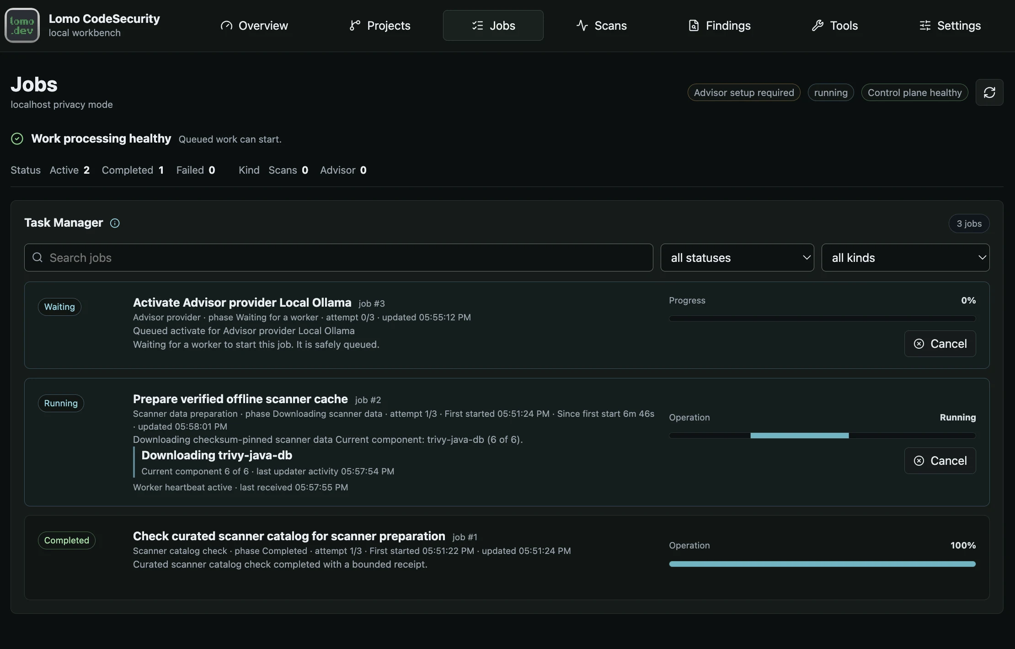Open the all kinds dropdown
The image size is (1015, 649).
(905, 258)
